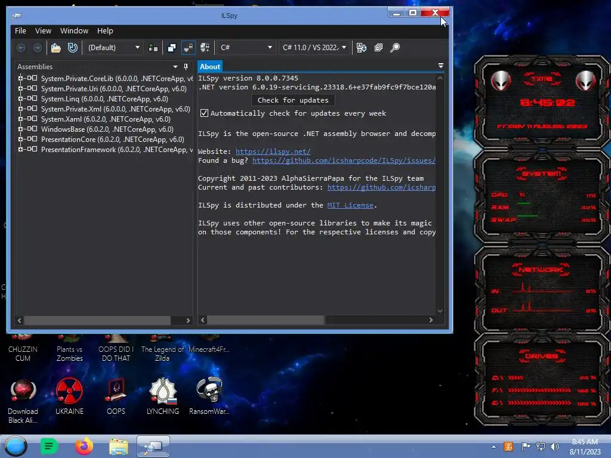
Task: Click the Check for updates button
Action: point(293,100)
